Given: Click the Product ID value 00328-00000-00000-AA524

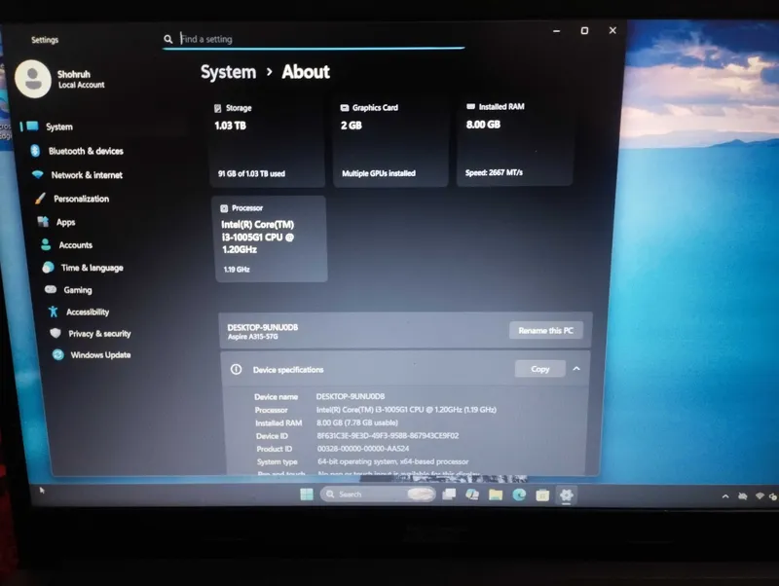Looking at the screenshot, I should coord(363,449).
